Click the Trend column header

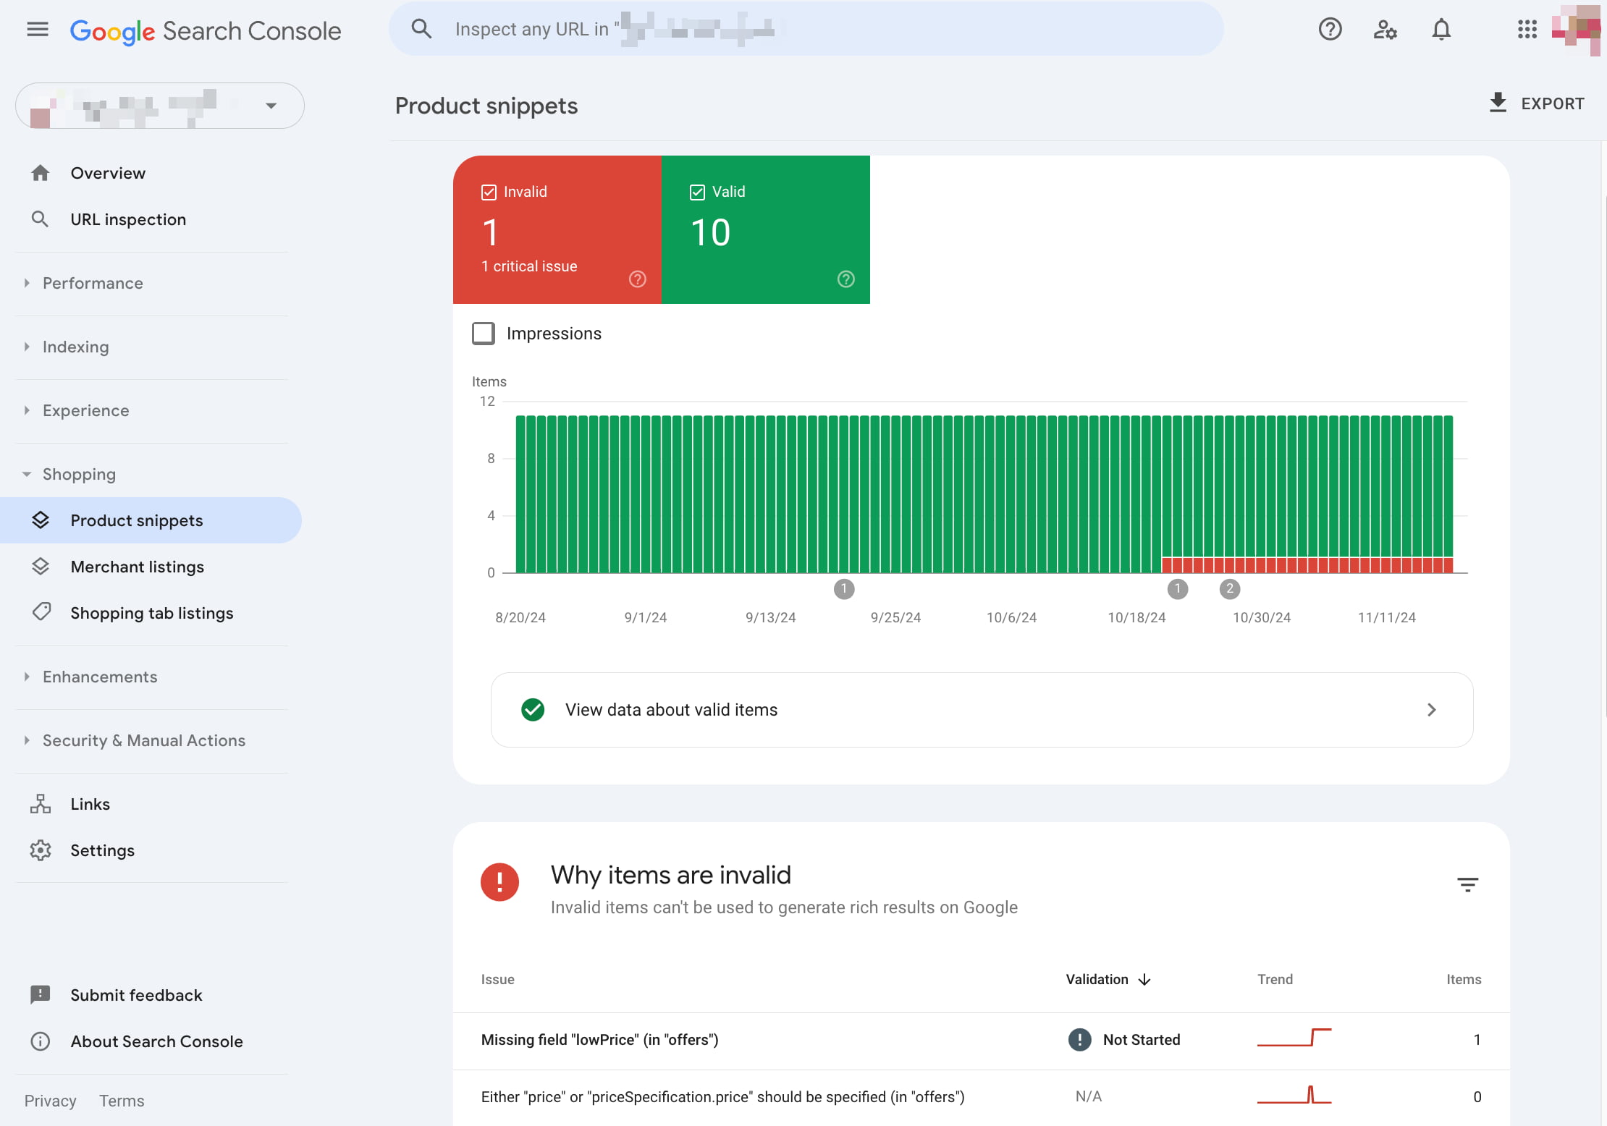(1275, 980)
